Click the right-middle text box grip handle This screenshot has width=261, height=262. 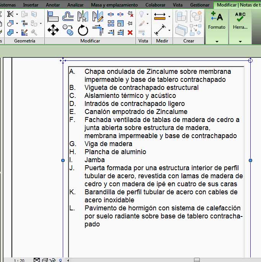coord(250,161)
